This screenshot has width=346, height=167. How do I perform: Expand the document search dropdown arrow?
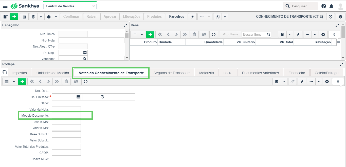[41, 17]
